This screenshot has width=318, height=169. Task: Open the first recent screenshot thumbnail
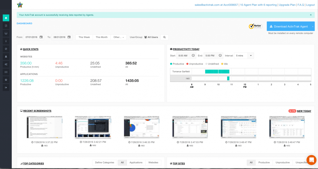pos(44,127)
